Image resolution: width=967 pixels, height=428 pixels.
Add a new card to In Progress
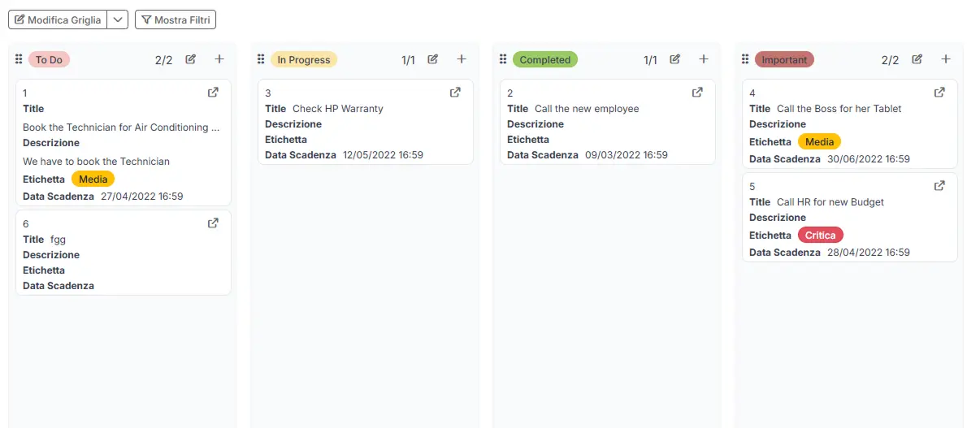pos(462,59)
